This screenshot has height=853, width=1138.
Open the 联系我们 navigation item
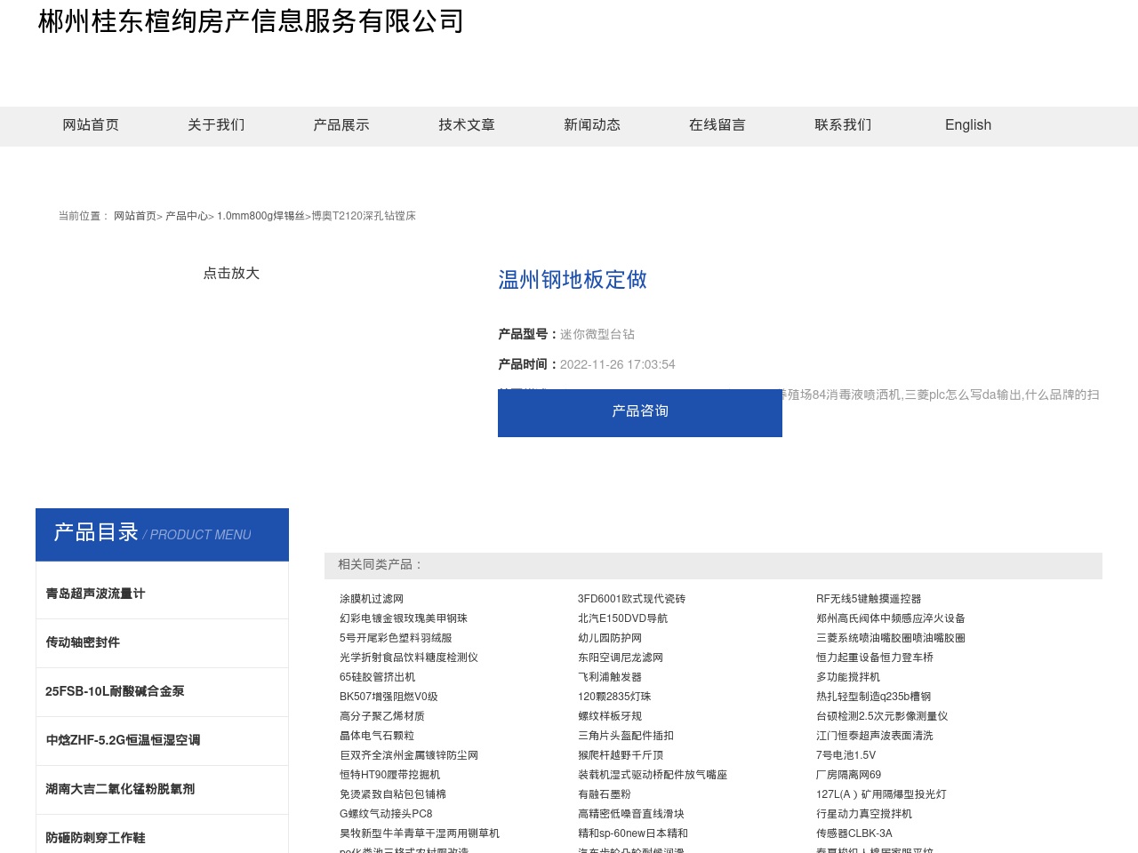click(x=843, y=125)
